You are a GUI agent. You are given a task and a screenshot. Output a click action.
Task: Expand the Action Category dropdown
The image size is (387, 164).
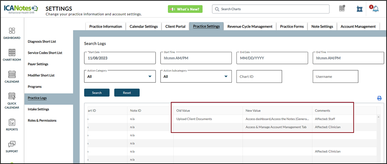[120, 77]
